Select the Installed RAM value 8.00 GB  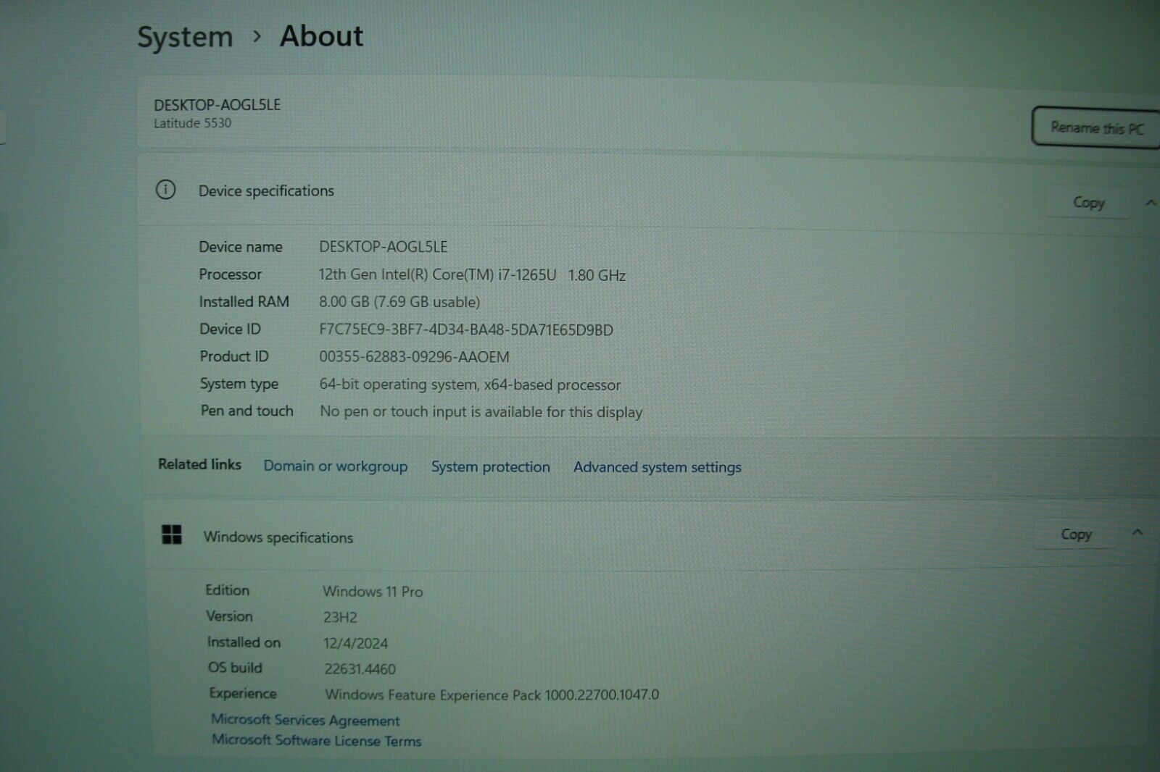pyautogui.click(x=399, y=302)
